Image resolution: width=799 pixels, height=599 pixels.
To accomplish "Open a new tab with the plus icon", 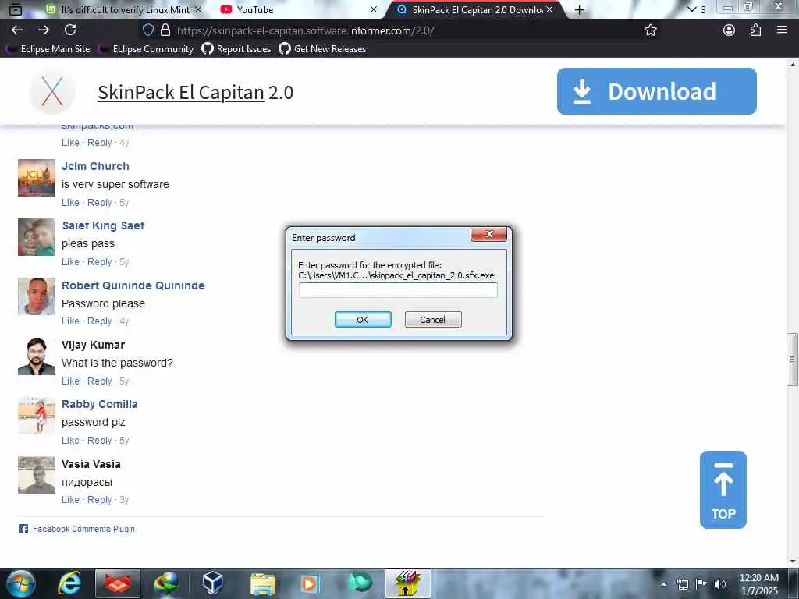I will [x=579, y=9].
